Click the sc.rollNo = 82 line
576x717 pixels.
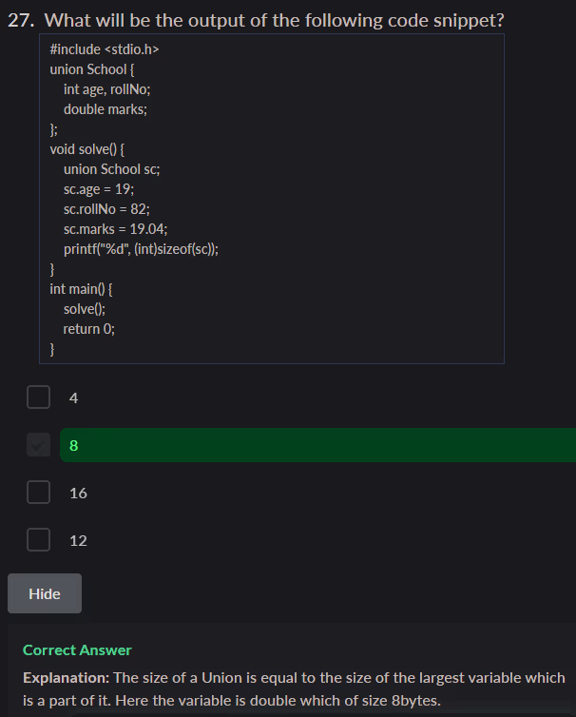[106, 208]
